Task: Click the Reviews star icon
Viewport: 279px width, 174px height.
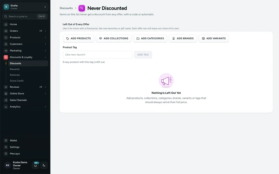Action: [x=6, y=87]
